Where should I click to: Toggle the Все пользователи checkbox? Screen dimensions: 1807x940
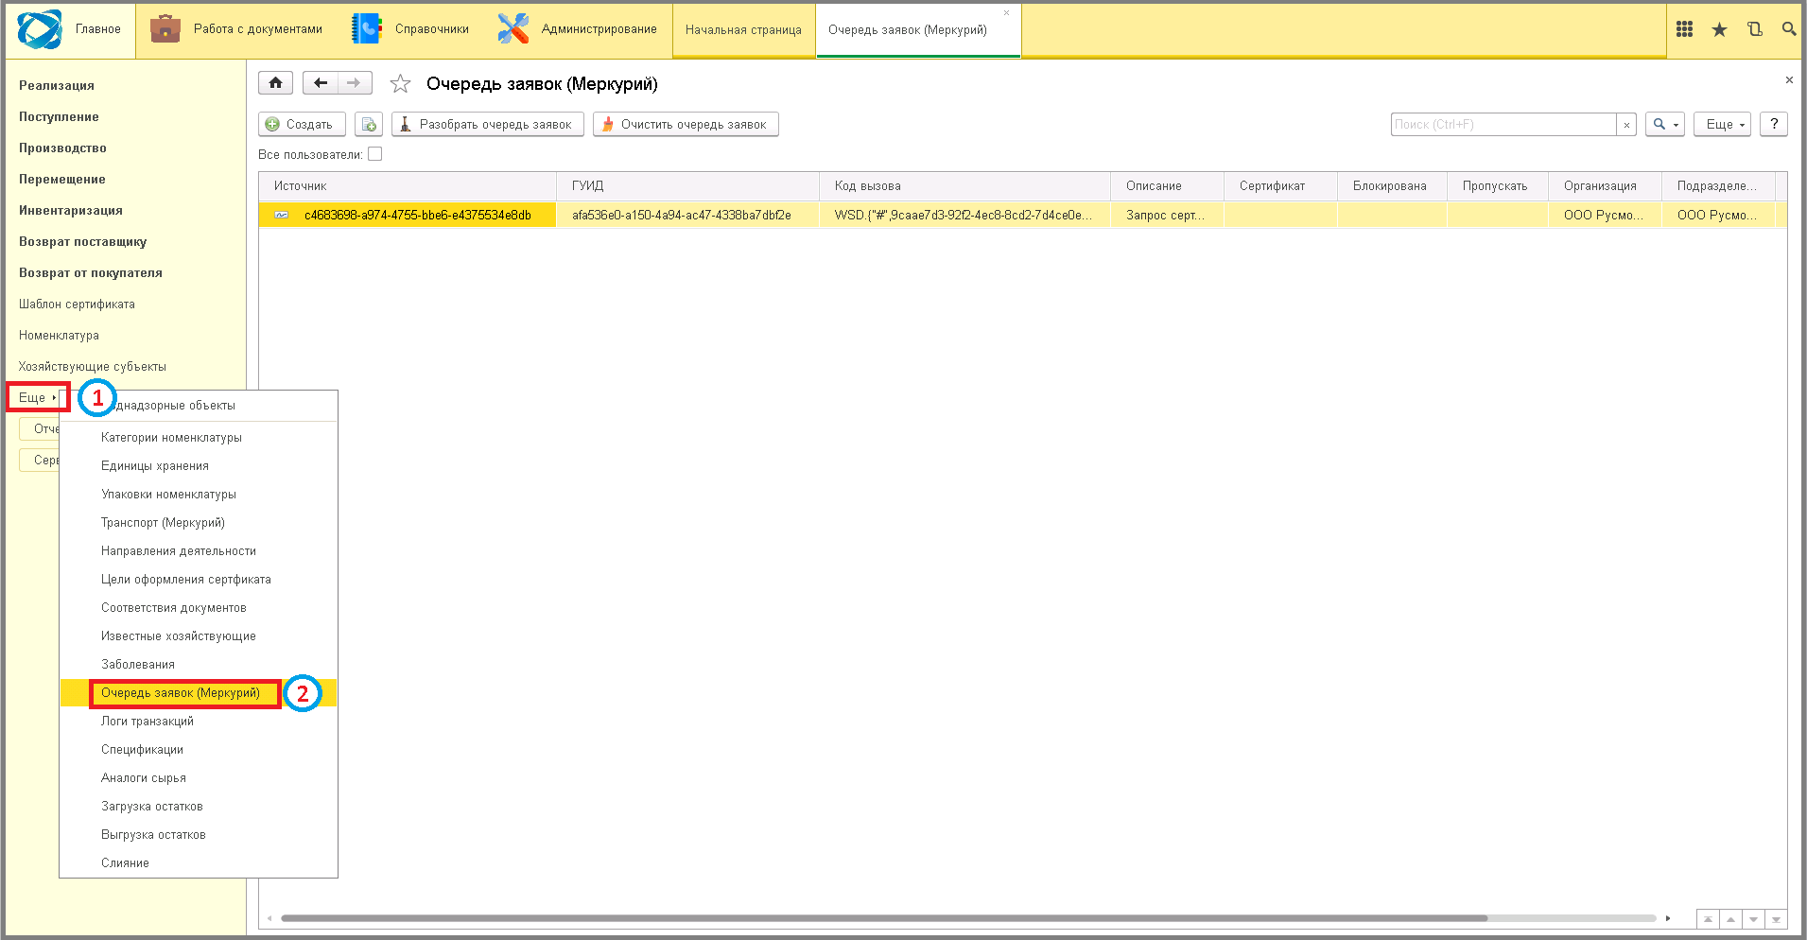click(x=374, y=154)
